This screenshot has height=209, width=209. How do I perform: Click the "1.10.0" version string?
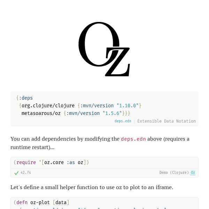127,106
